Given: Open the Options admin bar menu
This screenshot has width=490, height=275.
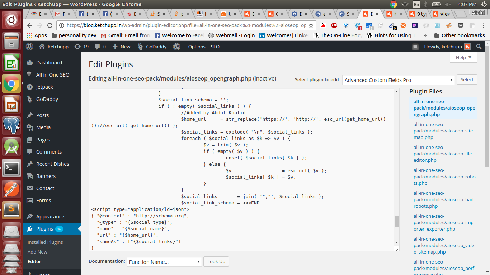Looking at the screenshot, I should click(197, 47).
